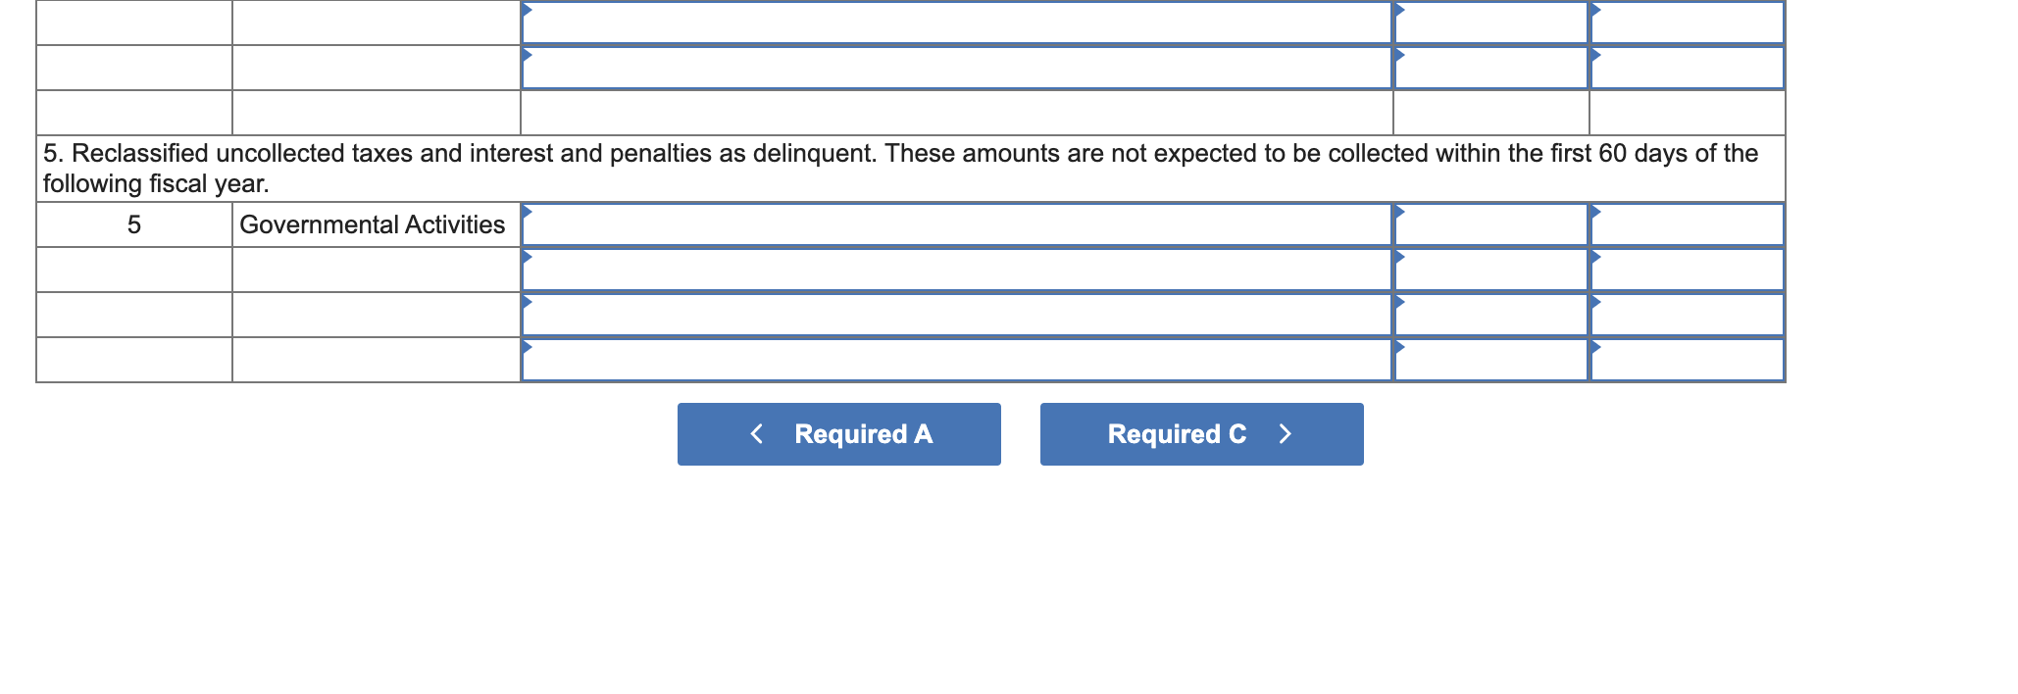This screenshot has height=694, width=2018.
Task: Expand the account dropdown in the last journal entry row
Action: coord(527,348)
